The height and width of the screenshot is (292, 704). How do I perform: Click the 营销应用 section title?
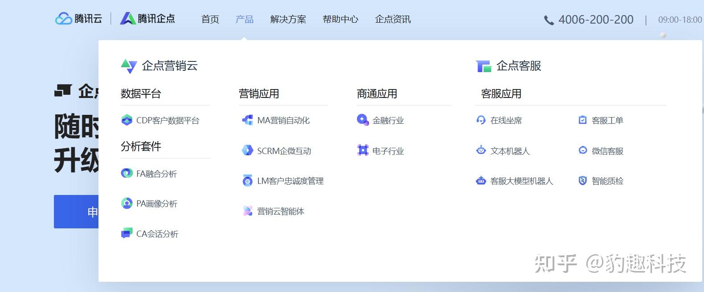pyautogui.click(x=259, y=94)
